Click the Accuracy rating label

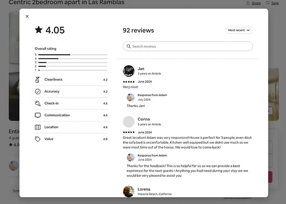tap(52, 91)
